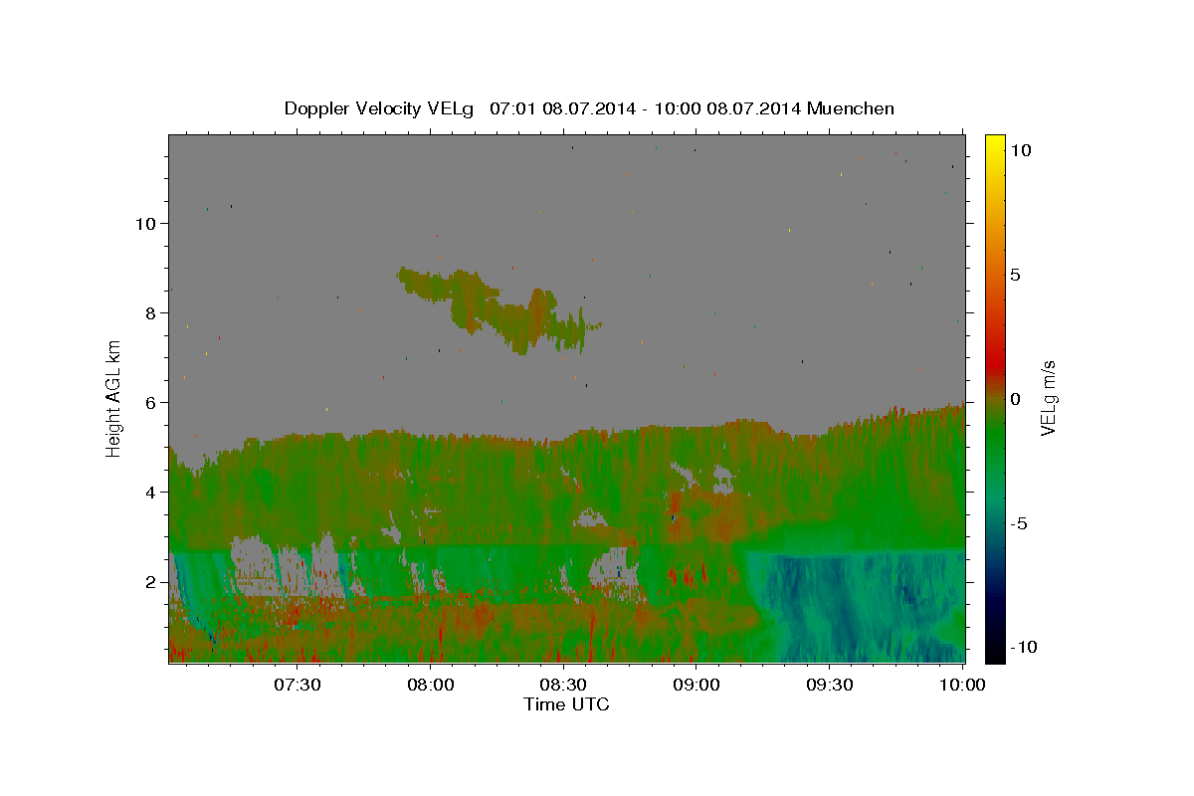Click the Time UTC axis label
The image size is (1194, 796).
point(566,704)
